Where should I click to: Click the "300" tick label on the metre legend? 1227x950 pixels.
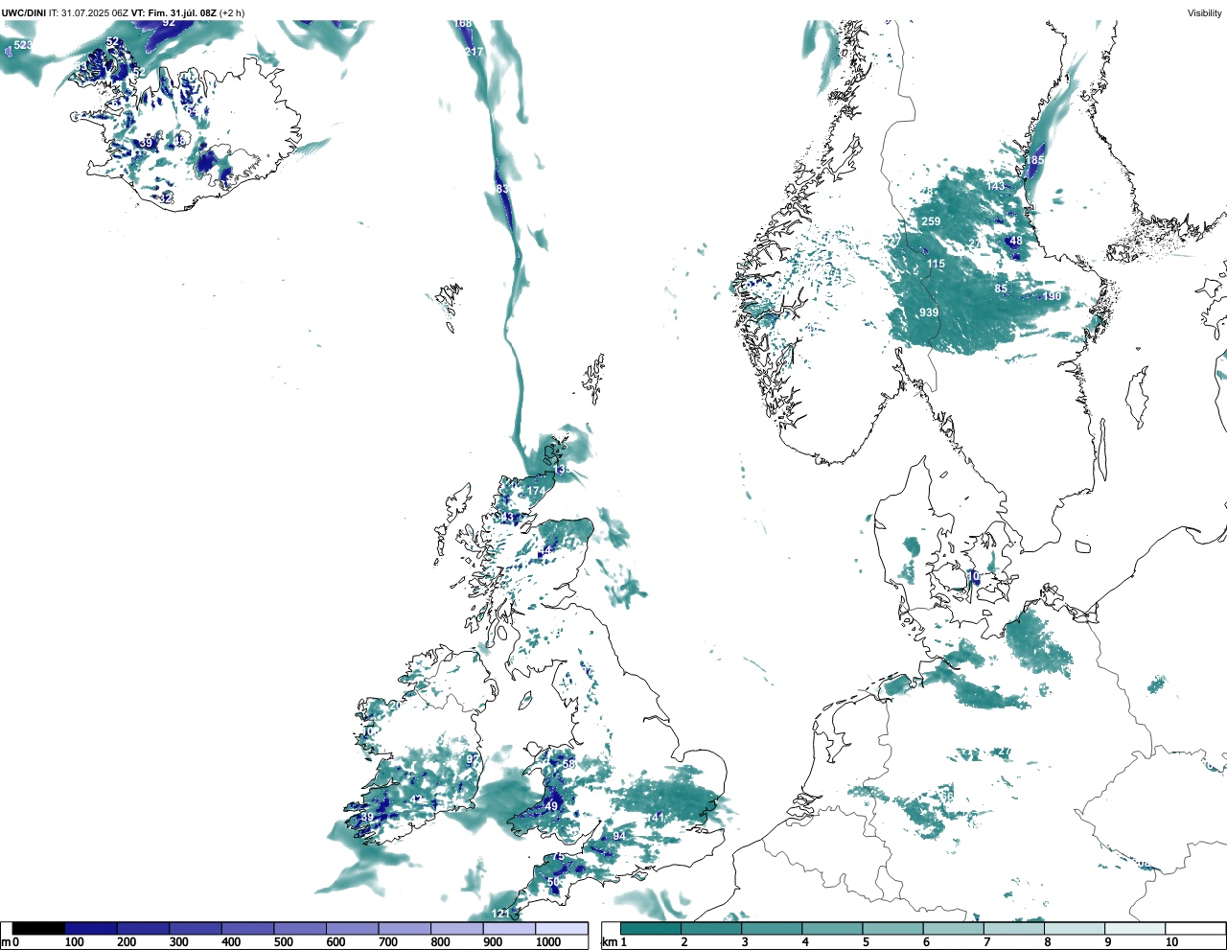[x=178, y=942]
